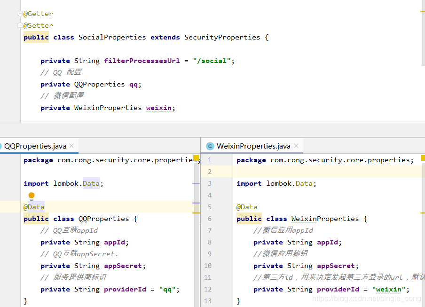Click the yellow lightbulb intention icon
425x307 pixels.
(31, 196)
